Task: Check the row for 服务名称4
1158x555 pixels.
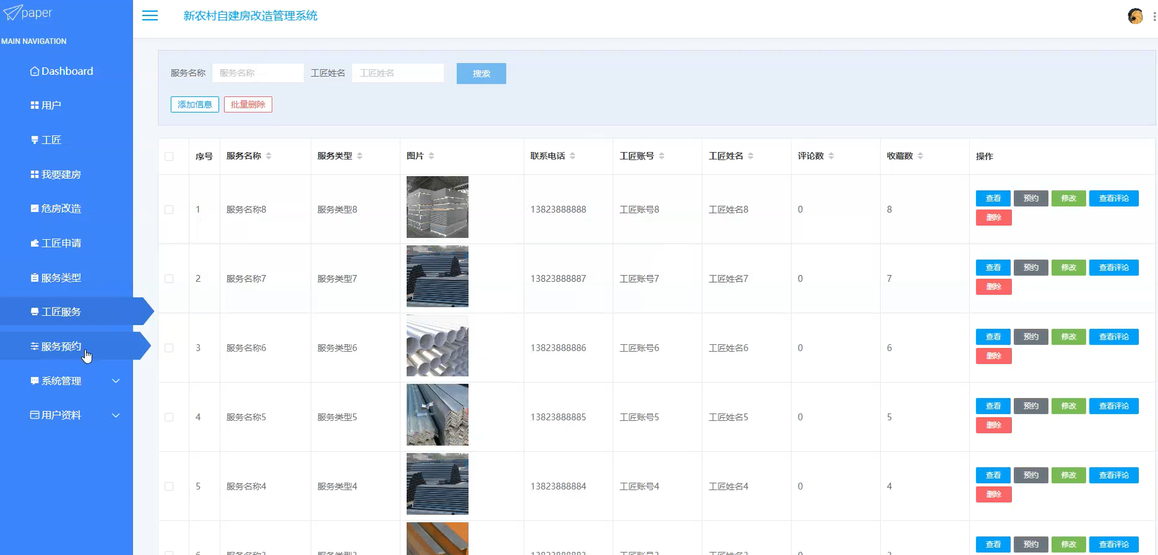Action: click(169, 486)
